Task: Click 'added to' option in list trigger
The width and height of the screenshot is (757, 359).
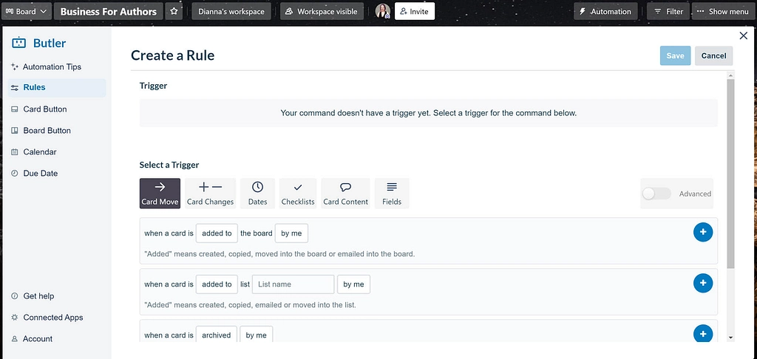Action: [217, 284]
